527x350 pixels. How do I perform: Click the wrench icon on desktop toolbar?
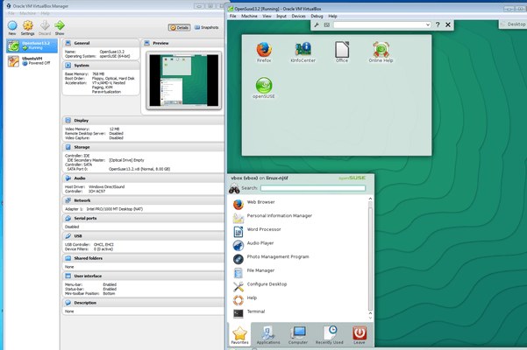point(317,24)
